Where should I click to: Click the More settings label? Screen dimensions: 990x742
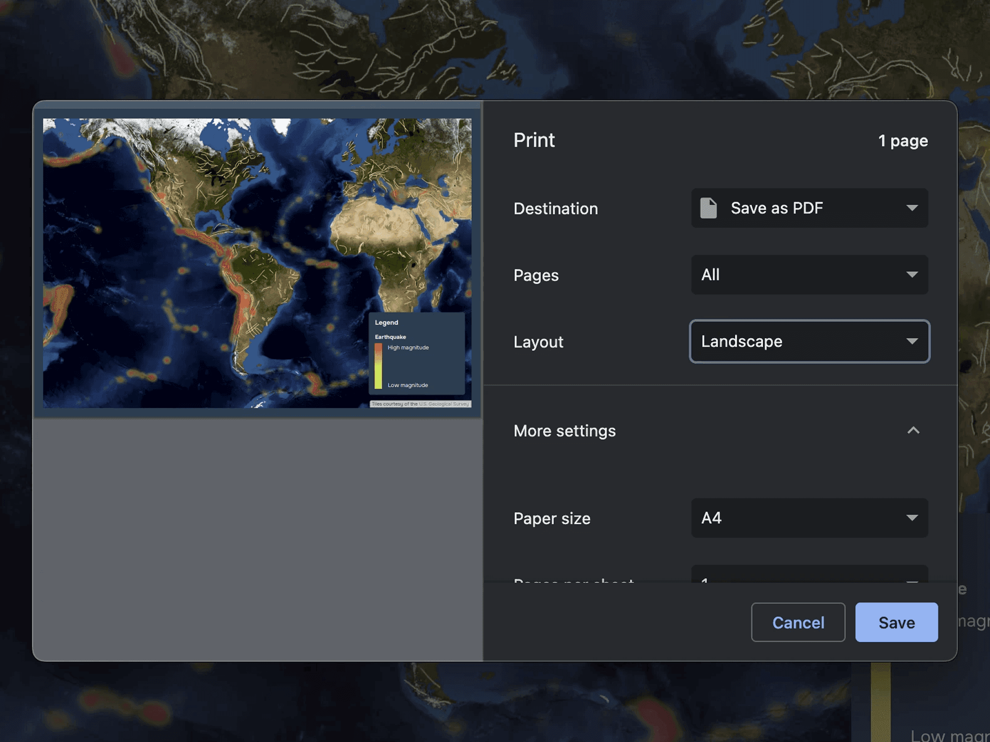[x=565, y=431]
